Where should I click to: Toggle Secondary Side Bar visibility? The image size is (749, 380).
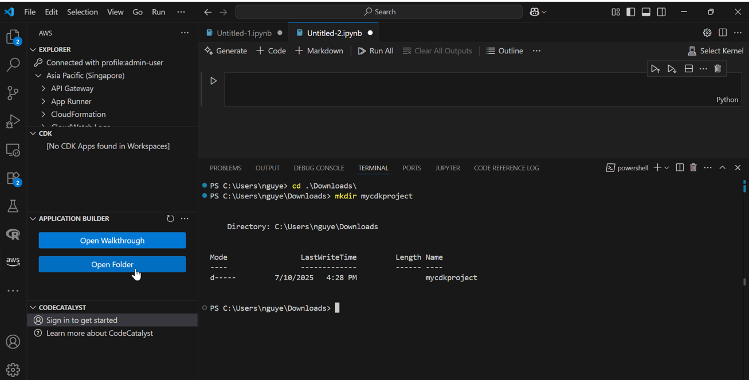tap(661, 11)
